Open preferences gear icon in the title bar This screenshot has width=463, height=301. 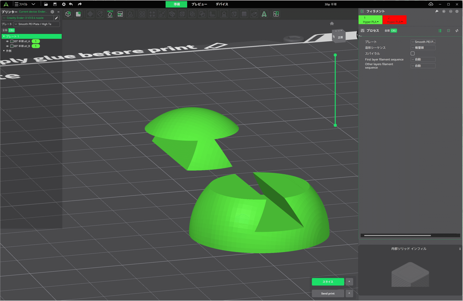pyautogui.click(x=64, y=4)
